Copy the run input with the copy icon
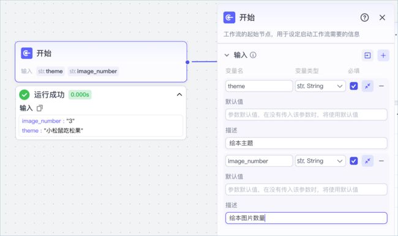 [40, 108]
